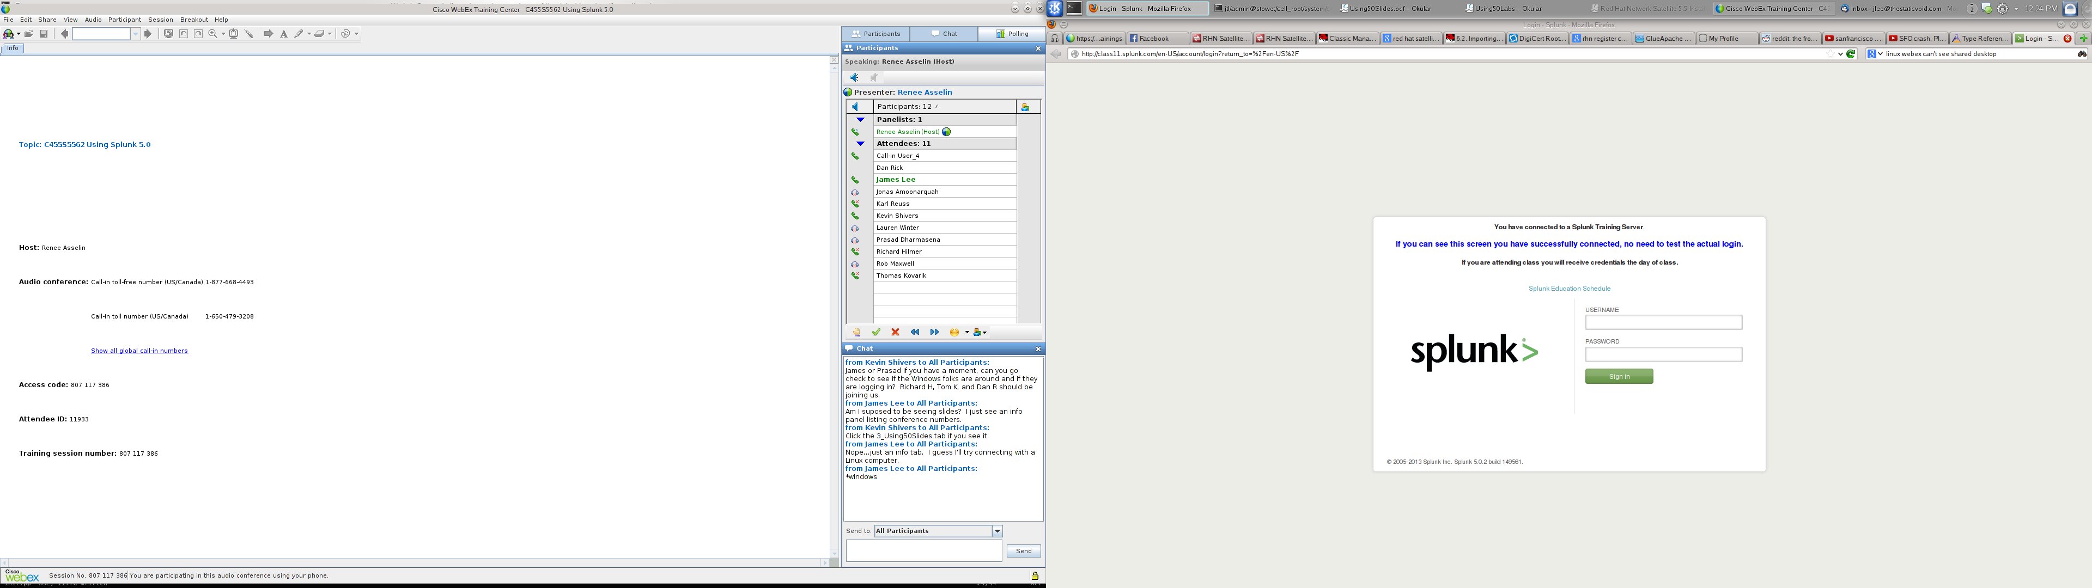The width and height of the screenshot is (2092, 588).
Task: Switch to the Polling panel tab
Action: pos(1012,34)
